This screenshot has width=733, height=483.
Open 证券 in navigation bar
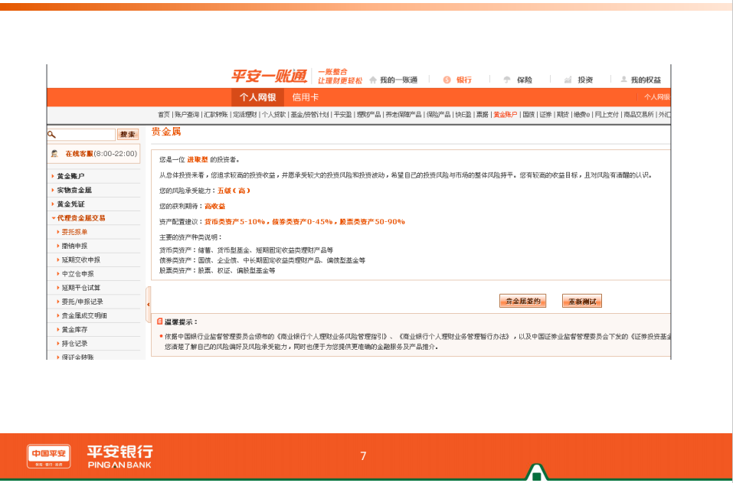click(546, 115)
